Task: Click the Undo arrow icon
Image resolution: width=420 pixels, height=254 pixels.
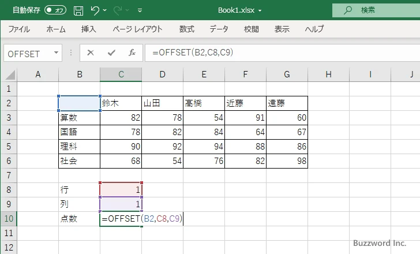Action: (95, 10)
